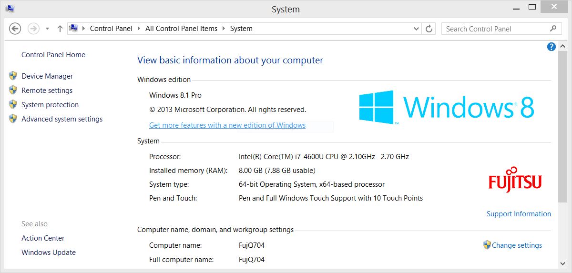Open address bar history dropdown
572x273 pixels.
(417, 29)
